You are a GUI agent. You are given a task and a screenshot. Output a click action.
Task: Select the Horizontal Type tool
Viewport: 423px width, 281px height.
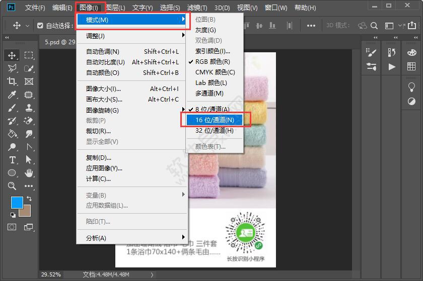[12, 160]
